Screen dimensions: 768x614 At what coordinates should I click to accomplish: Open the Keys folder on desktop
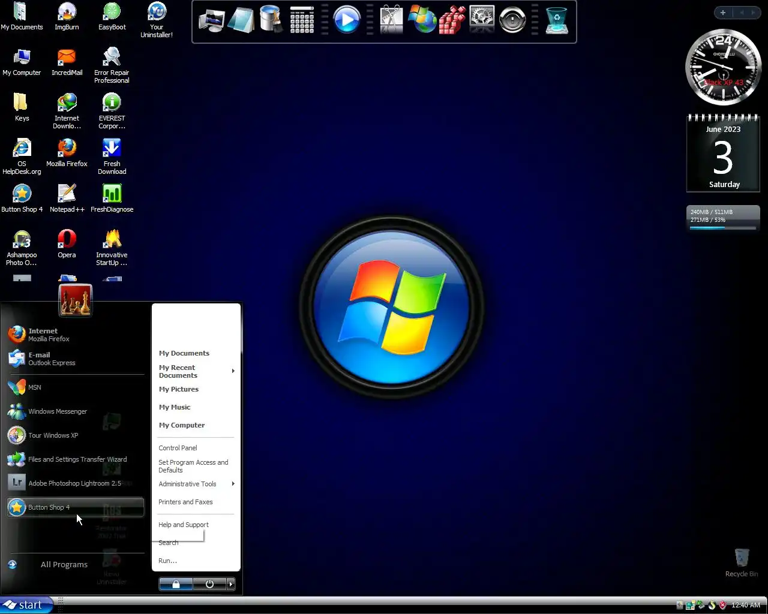(x=22, y=107)
